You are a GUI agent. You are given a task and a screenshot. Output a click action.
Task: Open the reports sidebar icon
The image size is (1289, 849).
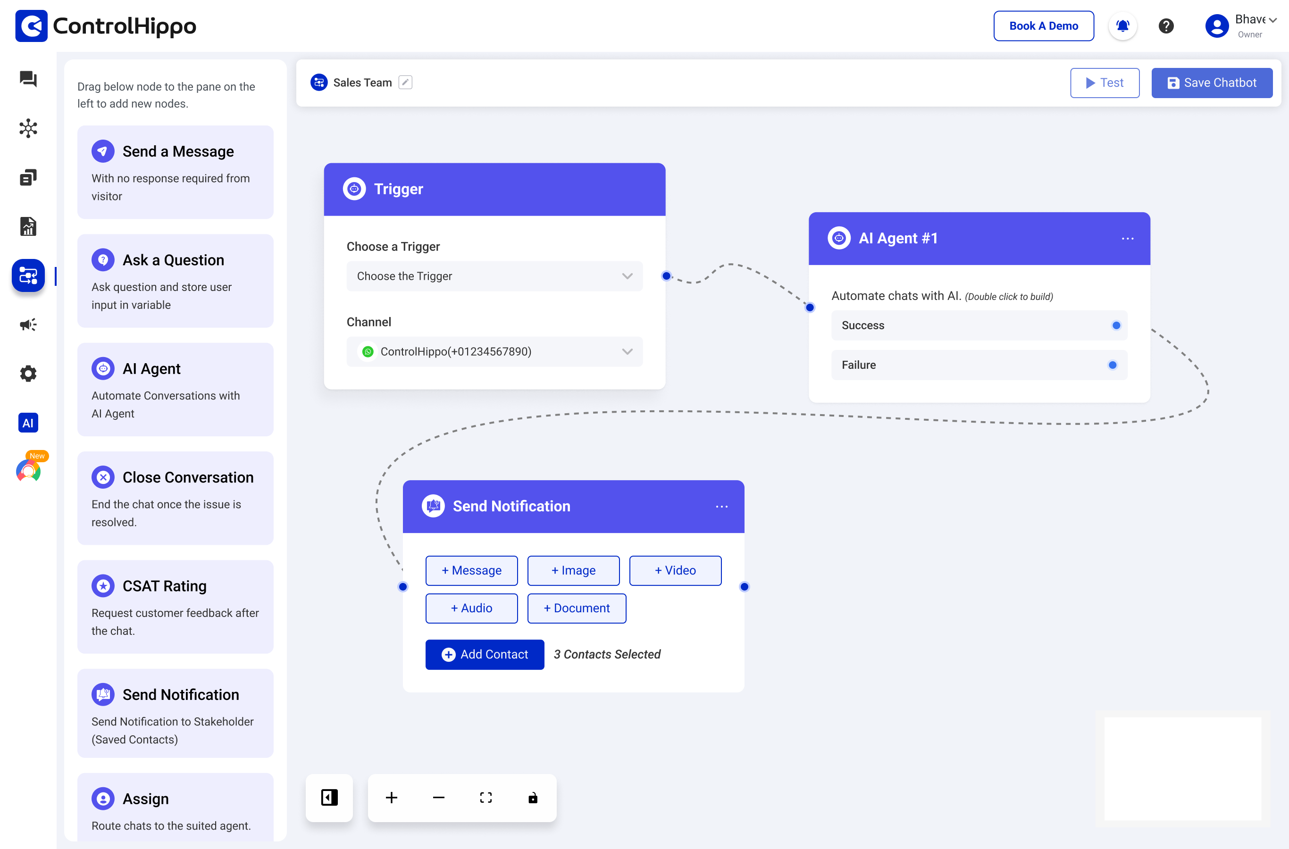pyautogui.click(x=28, y=226)
